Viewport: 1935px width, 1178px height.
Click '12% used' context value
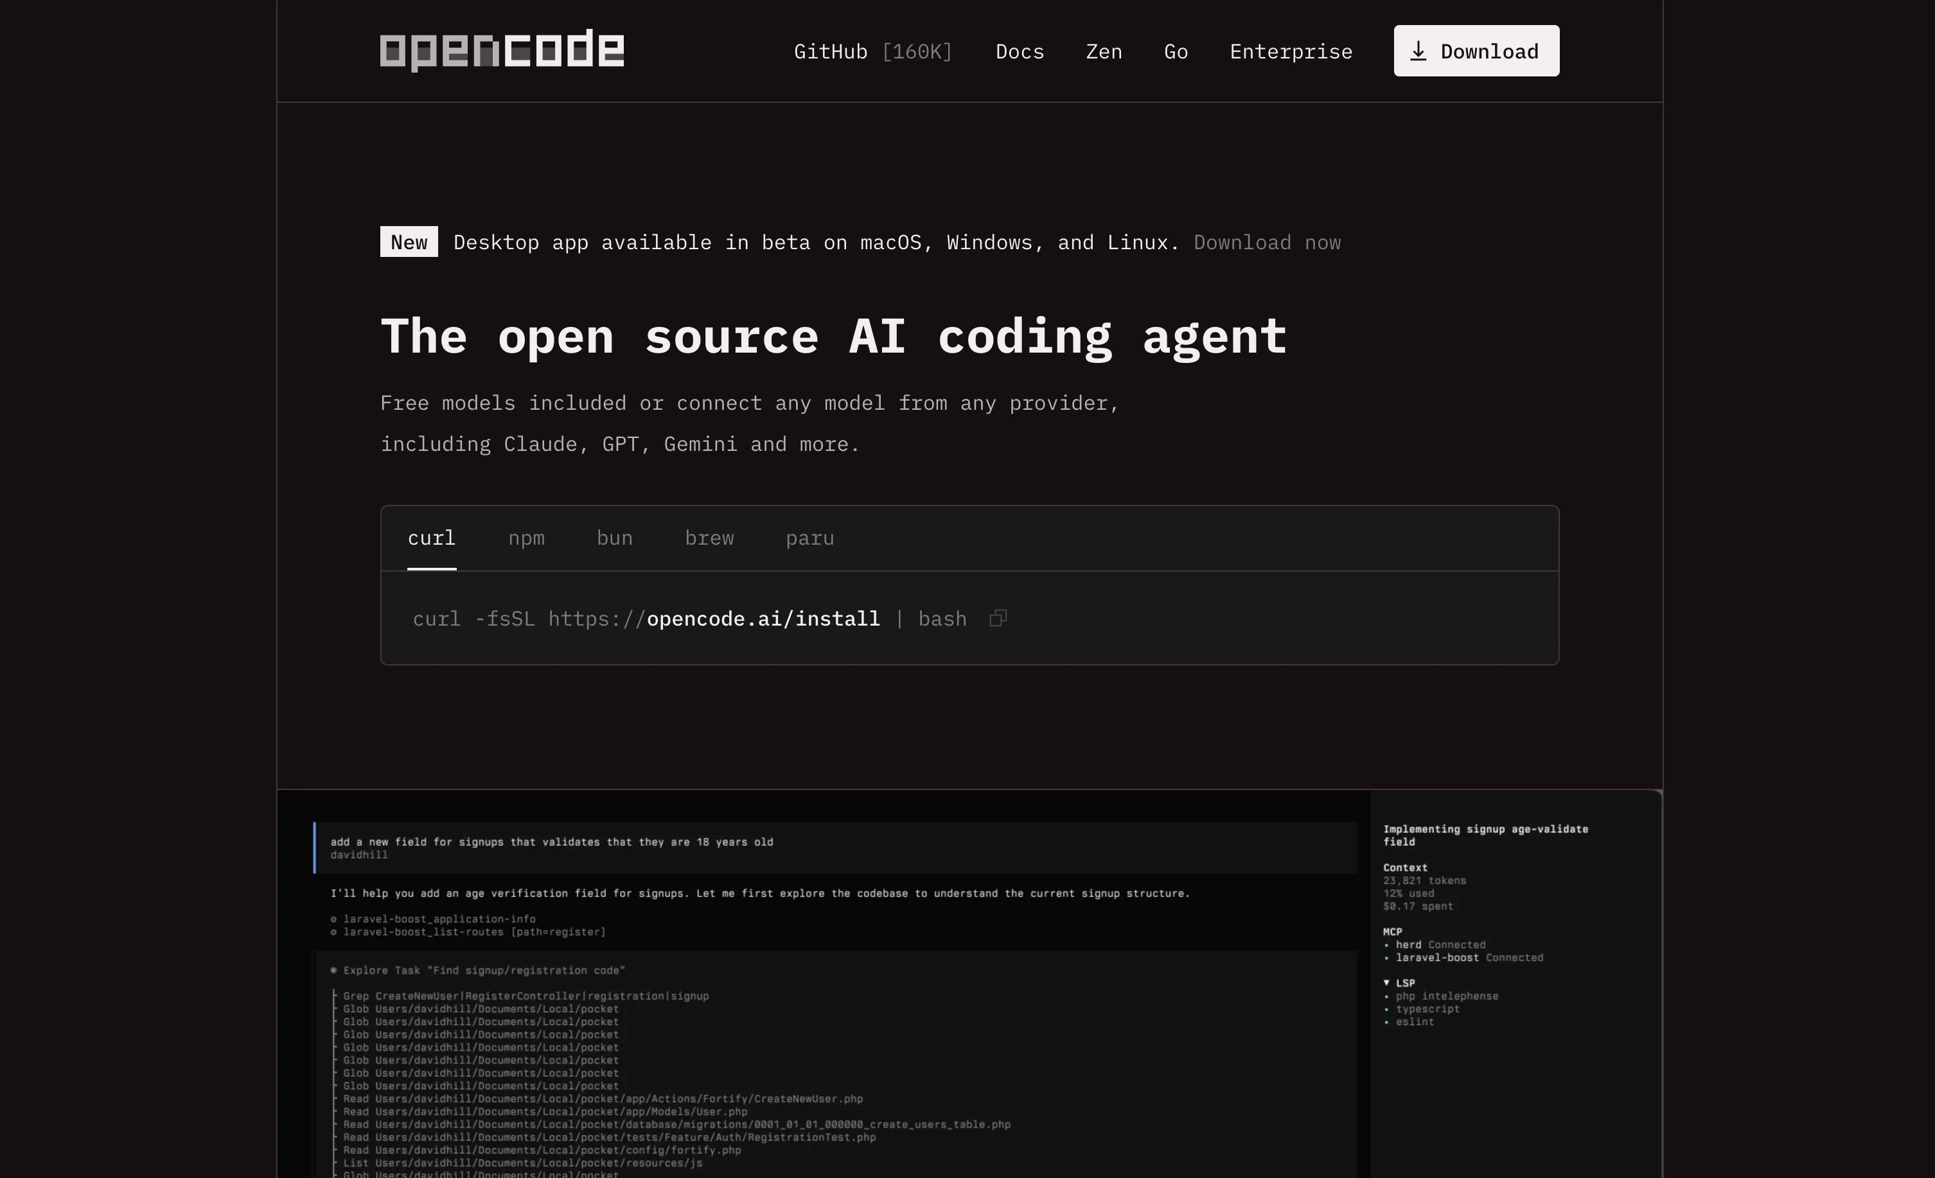[1409, 893]
